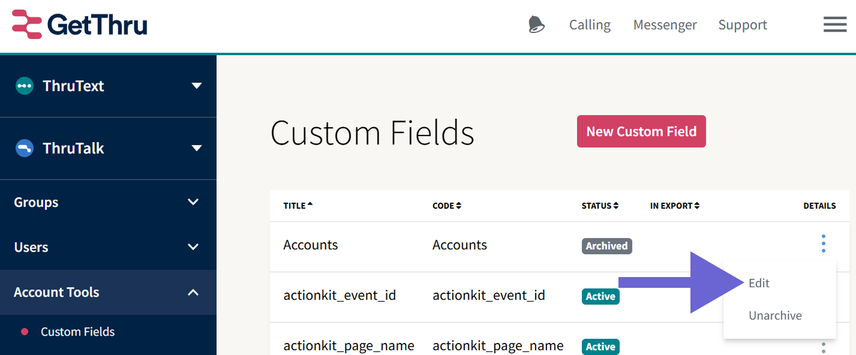Viewport: 856px width, 355px height.
Task: Open actionkit_page_name row three-dot menu
Action: 824,347
